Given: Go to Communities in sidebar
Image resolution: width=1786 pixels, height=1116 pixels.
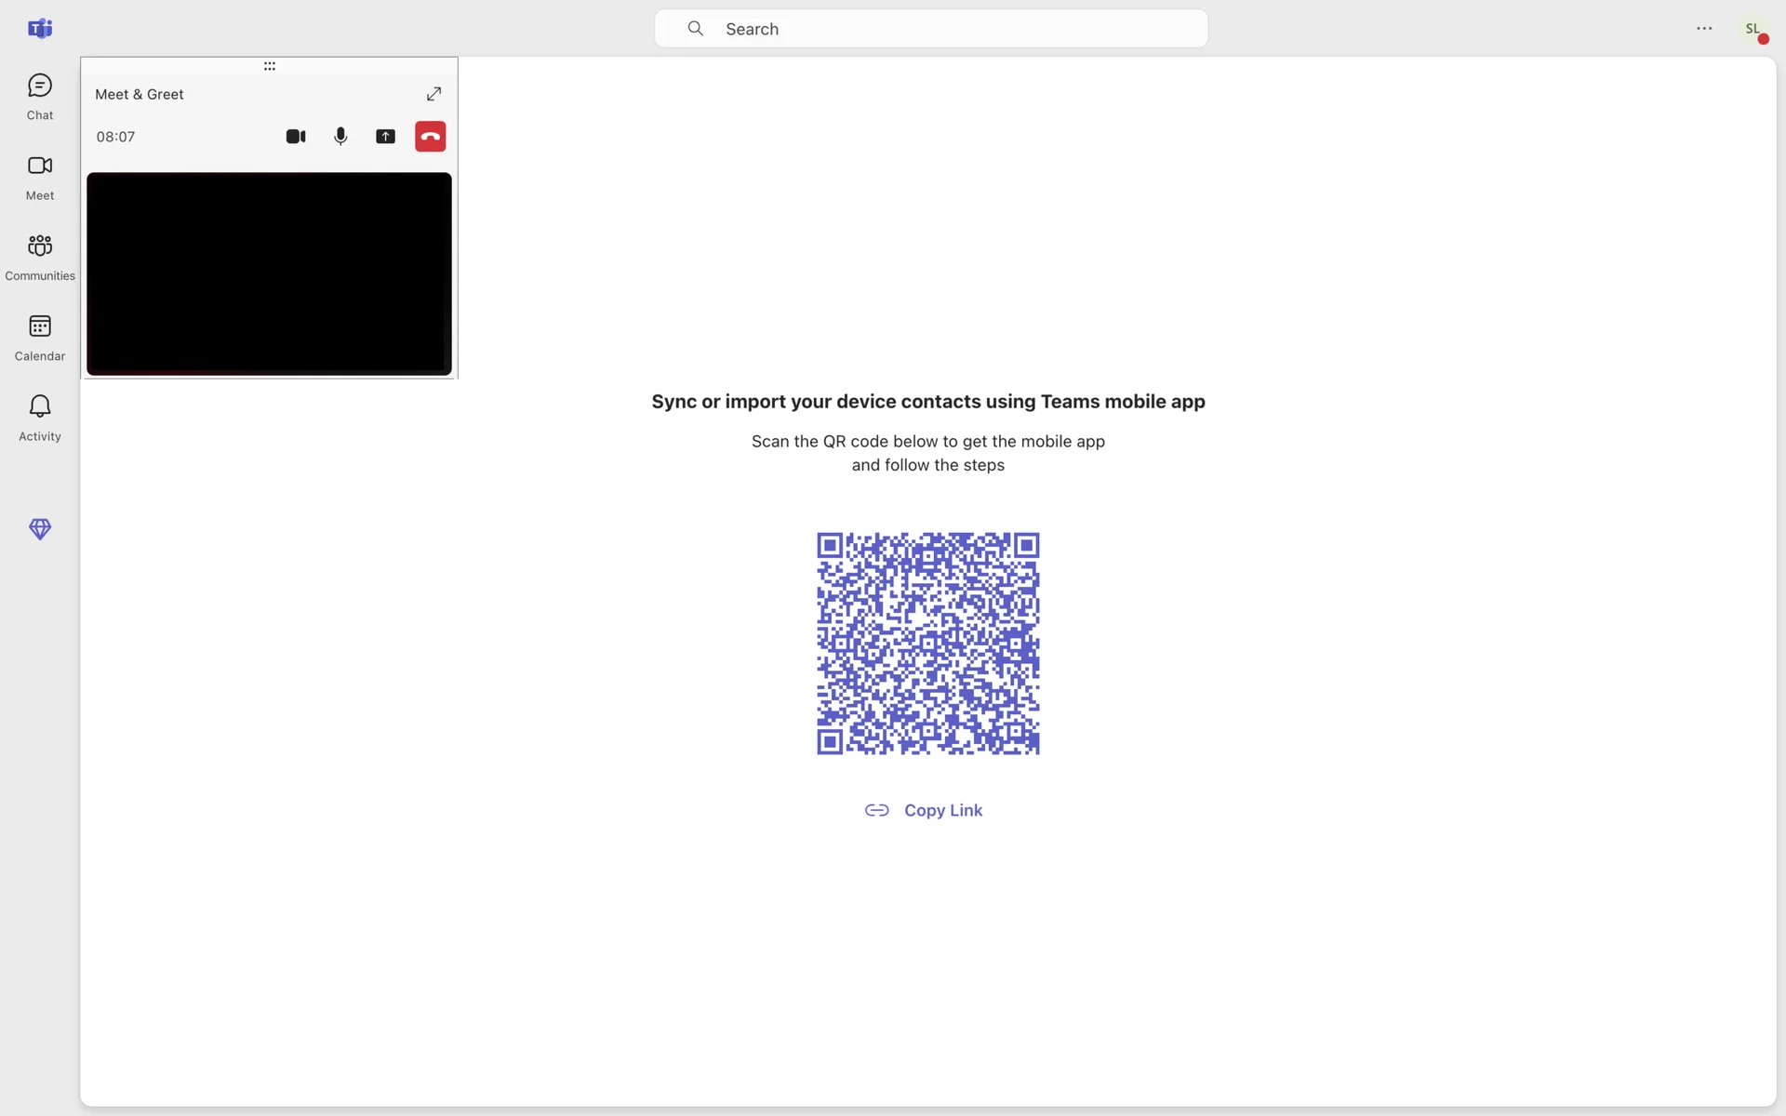Looking at the screenshot, I should click(40, 257).
